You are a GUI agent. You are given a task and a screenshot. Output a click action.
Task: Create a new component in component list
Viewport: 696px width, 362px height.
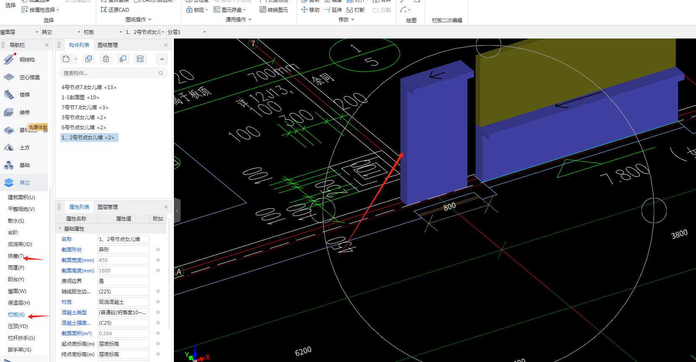pyautogui.click(x=66, y=59)
